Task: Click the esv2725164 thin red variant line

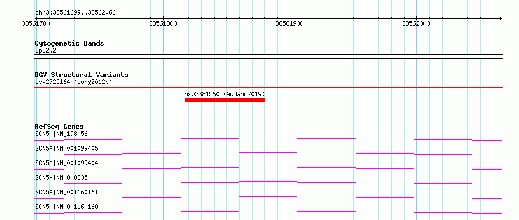Action: pyautogui.click(x=268, y=88)
